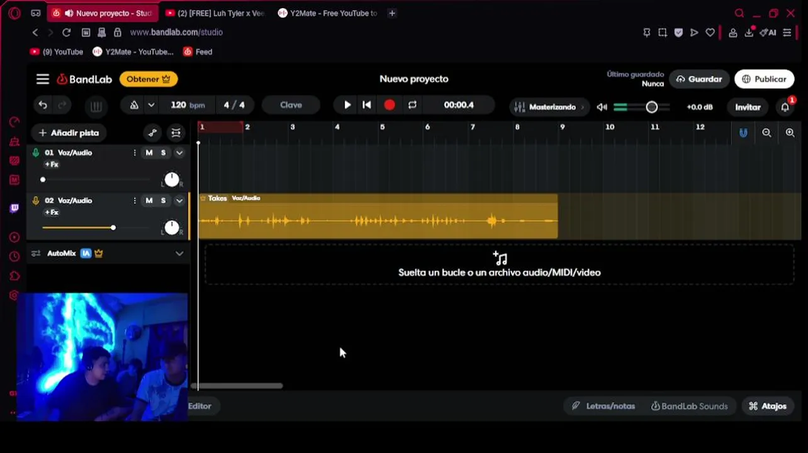This screenshot has width=808, height=453.
Task: Set the project key with Clave
Action: [291, 105]
